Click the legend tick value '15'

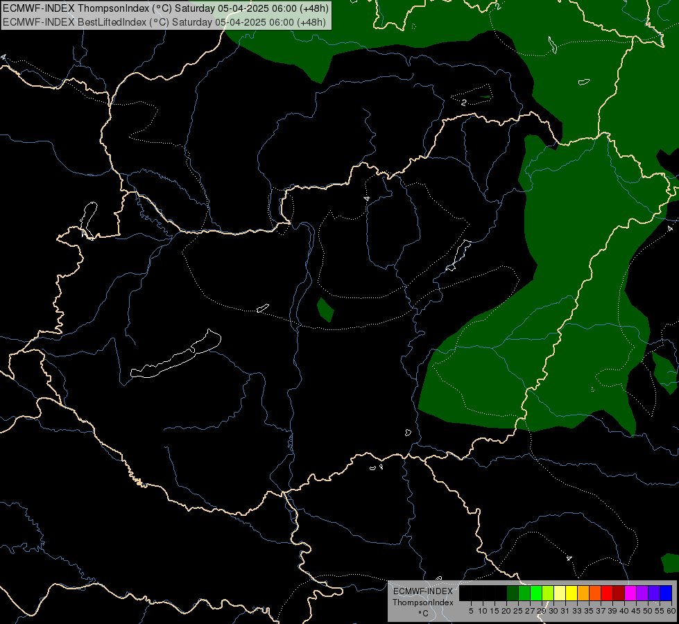495,611
